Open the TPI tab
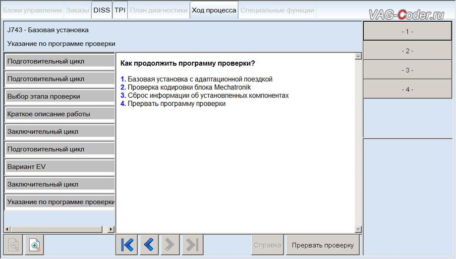This screenshot has width=456, height=259. pos(120,10)
